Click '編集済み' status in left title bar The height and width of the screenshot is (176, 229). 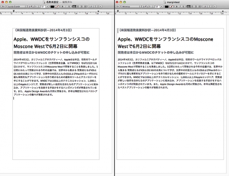[67, 2]
